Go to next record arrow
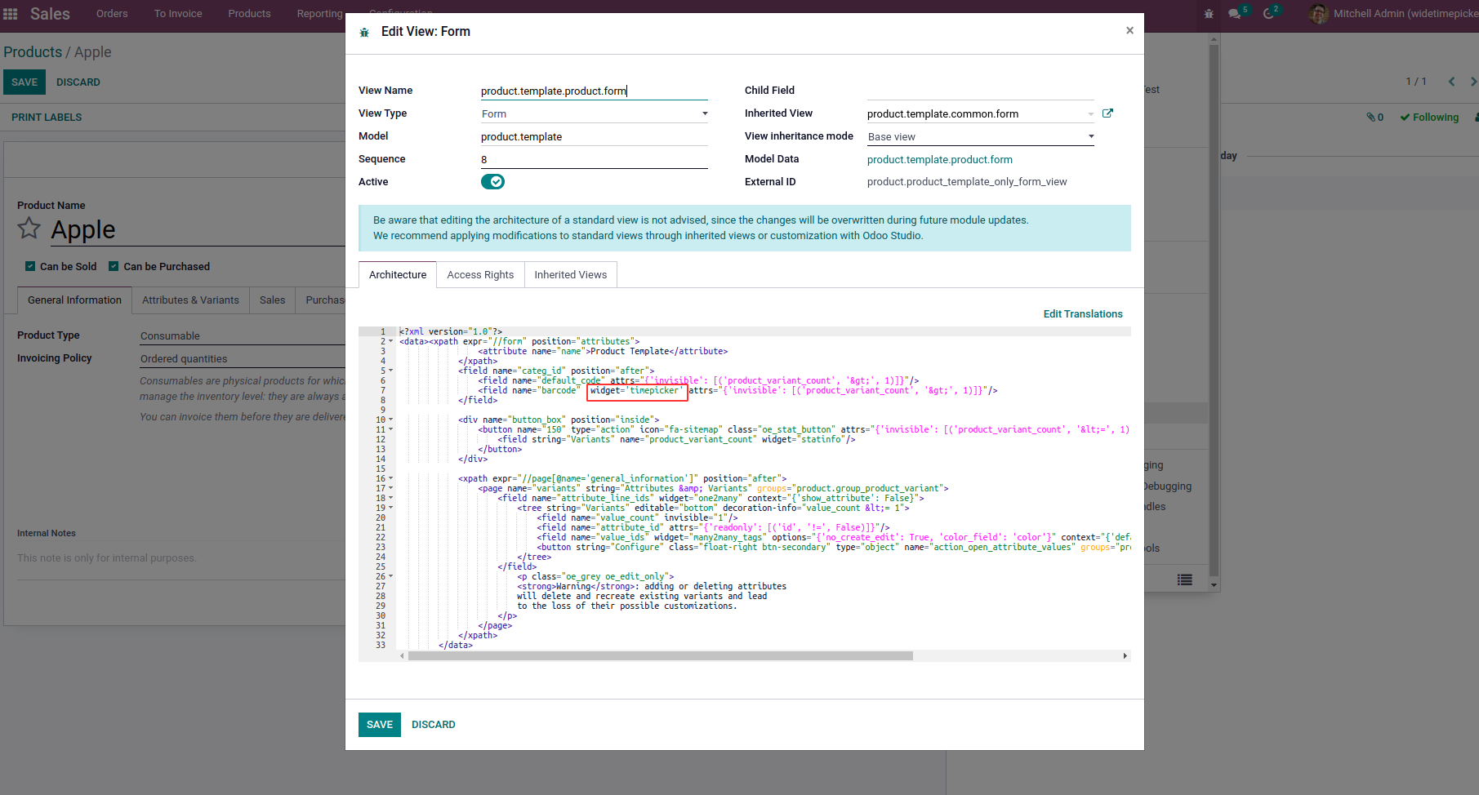Viewport: 1479px width, 795px height. pos(1472,82)
